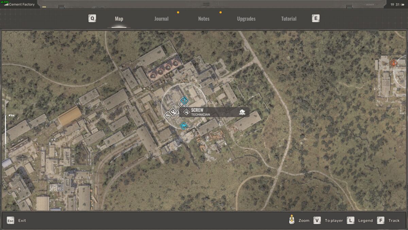Click the L key icon

(x=351, y=220)
